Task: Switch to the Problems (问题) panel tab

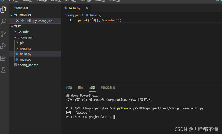Action: [x=69, y=87]
